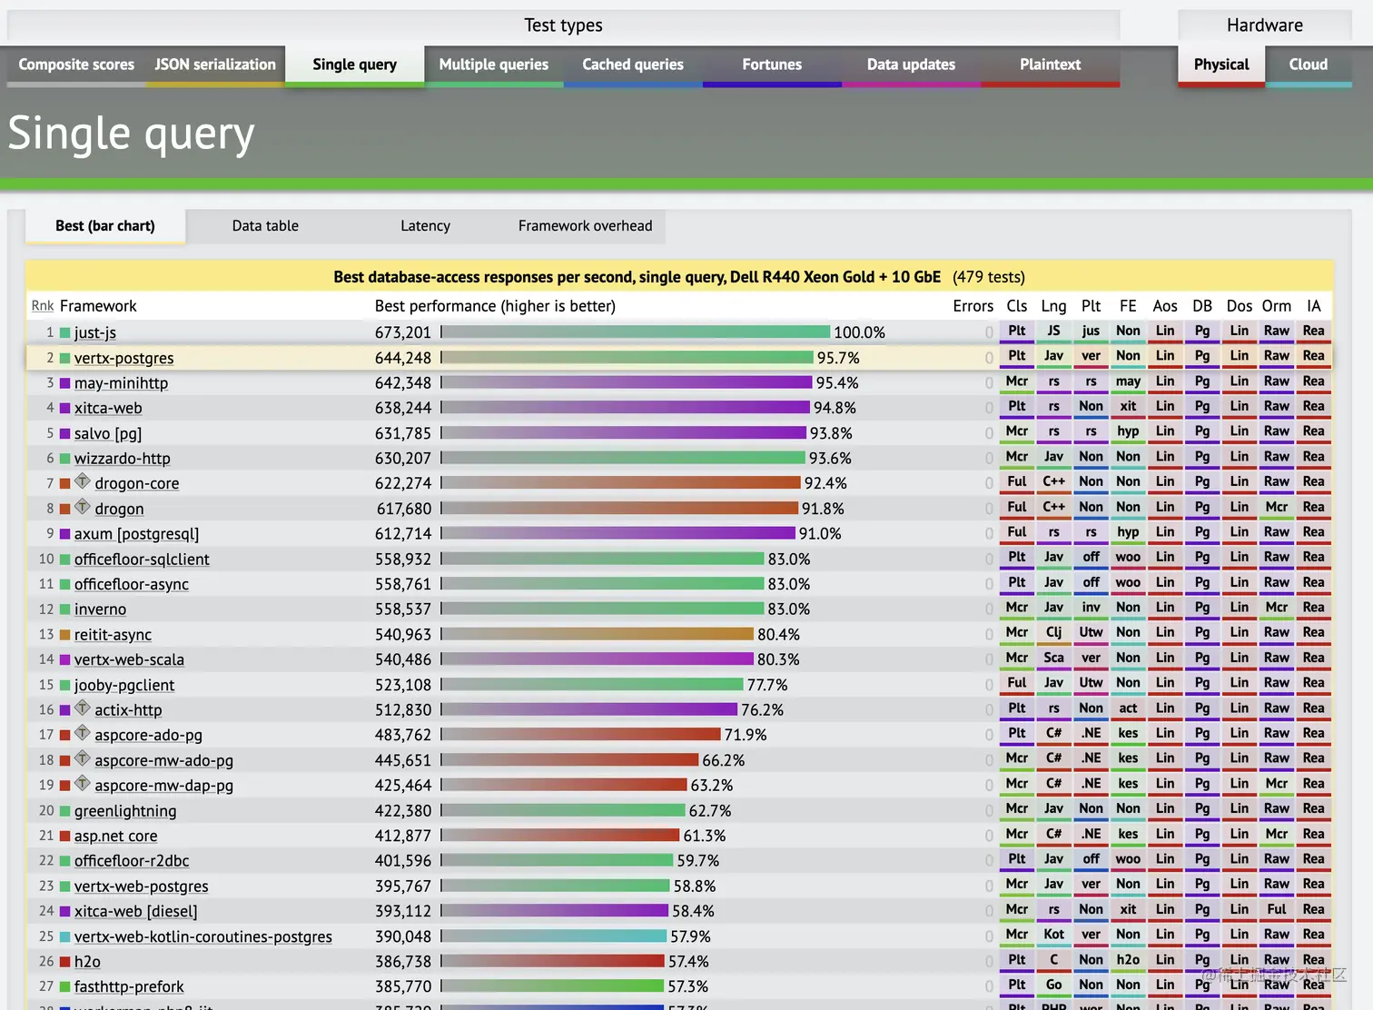Click the 673,201 value for just-js
The width and height of the screenshot is (1373, 1010).
point(403,333)
